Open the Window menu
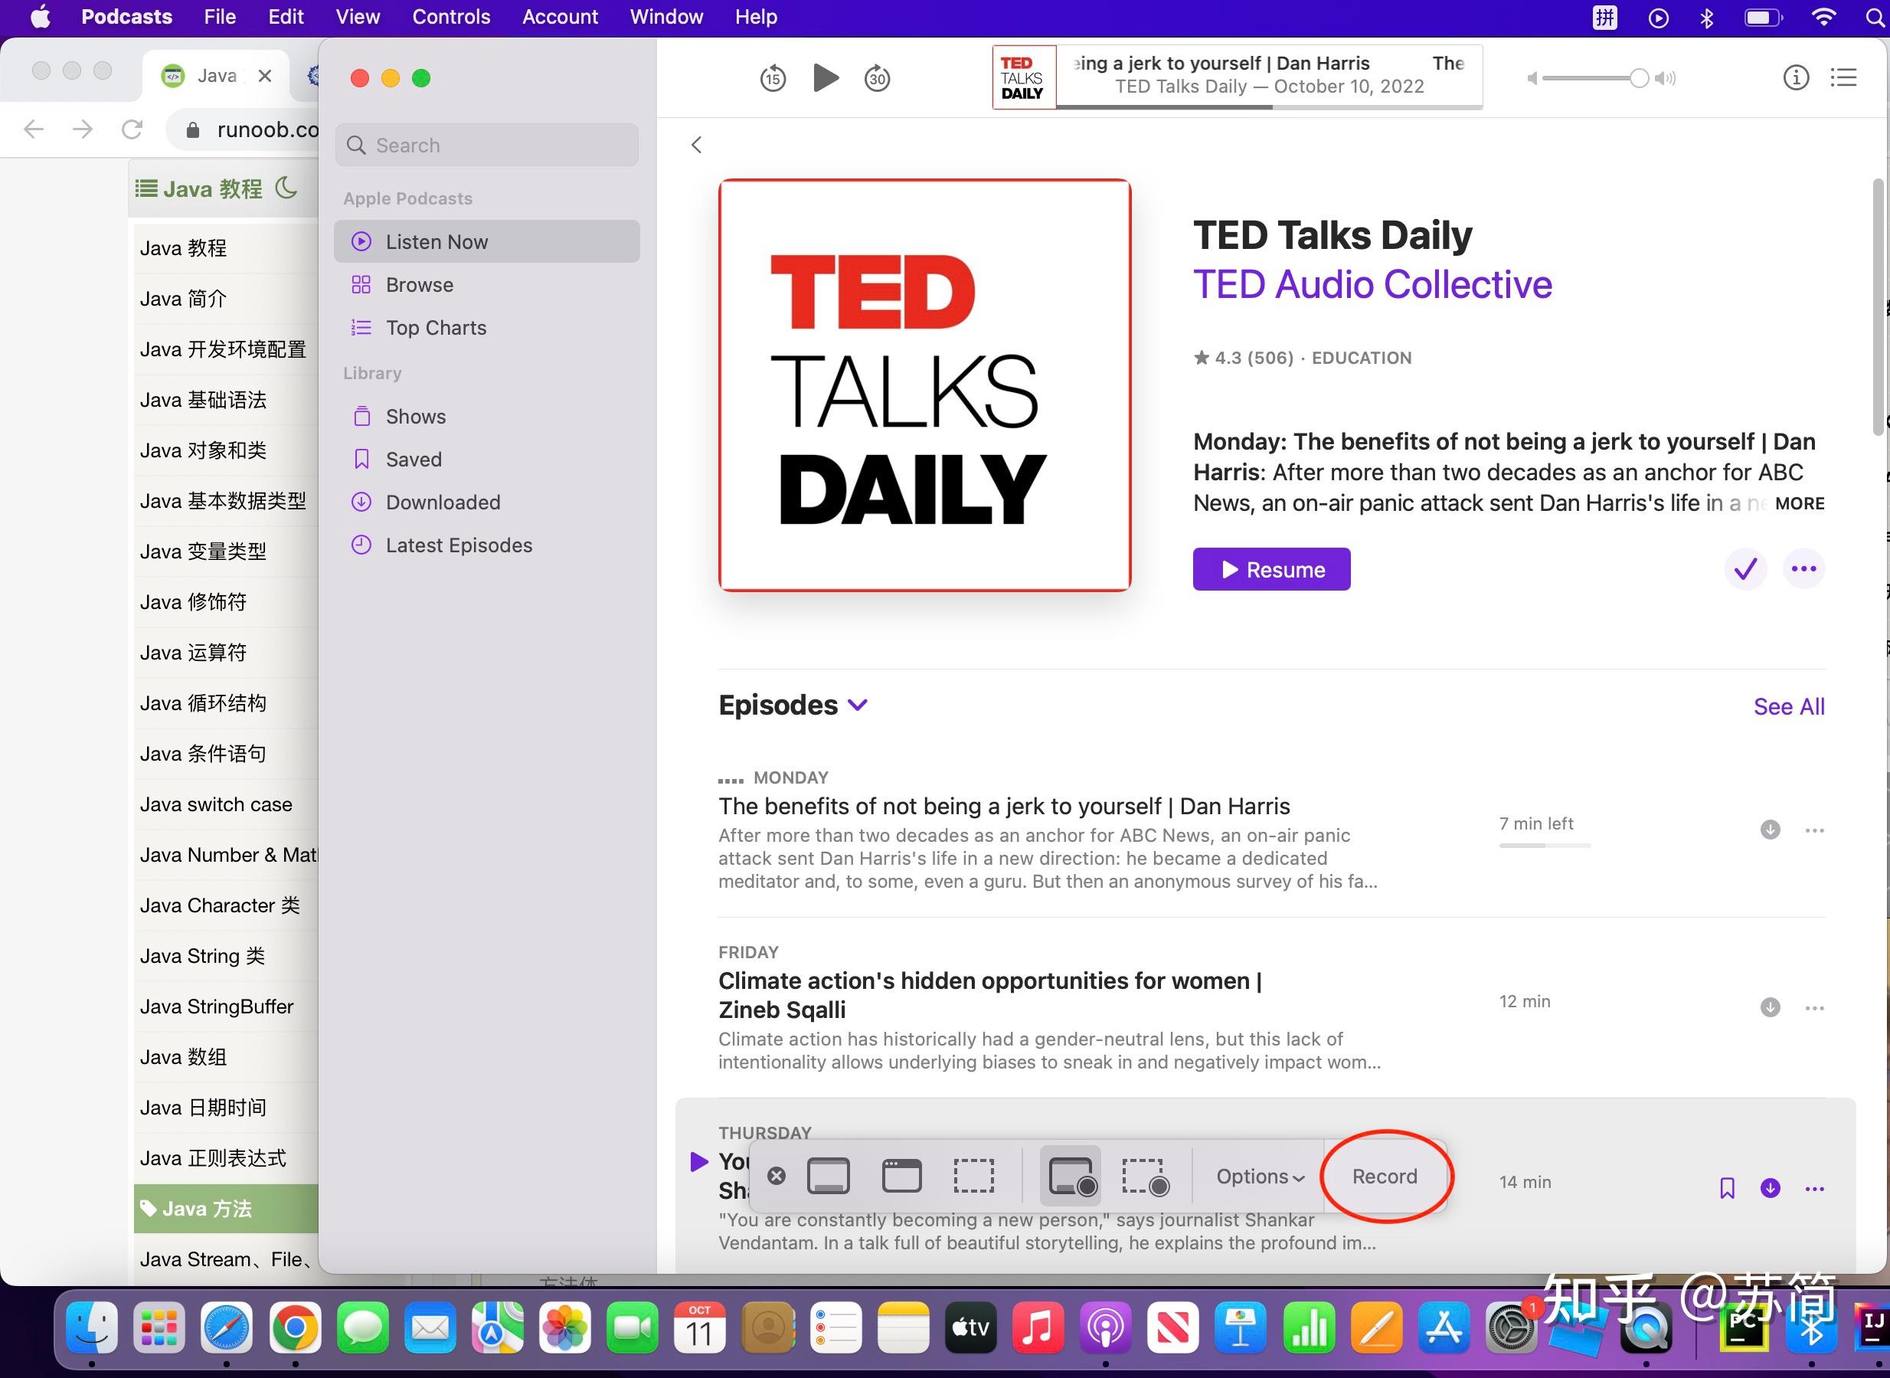The height and width of the screenshot is (1378, 1890). [x=666, y=17]
